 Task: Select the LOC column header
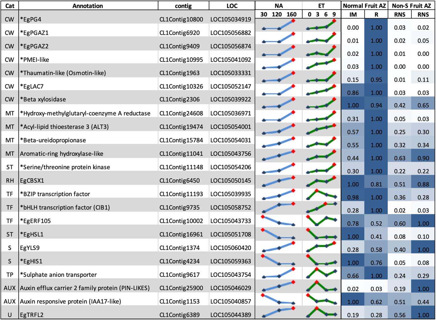tap(232, 6)
